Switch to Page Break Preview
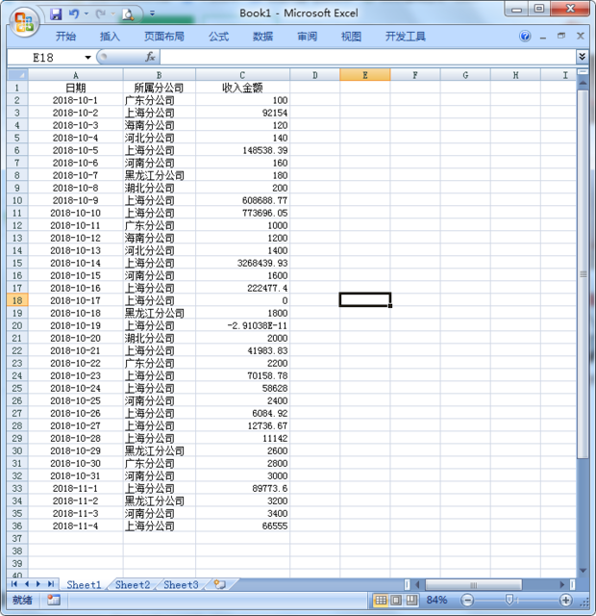 411,600
